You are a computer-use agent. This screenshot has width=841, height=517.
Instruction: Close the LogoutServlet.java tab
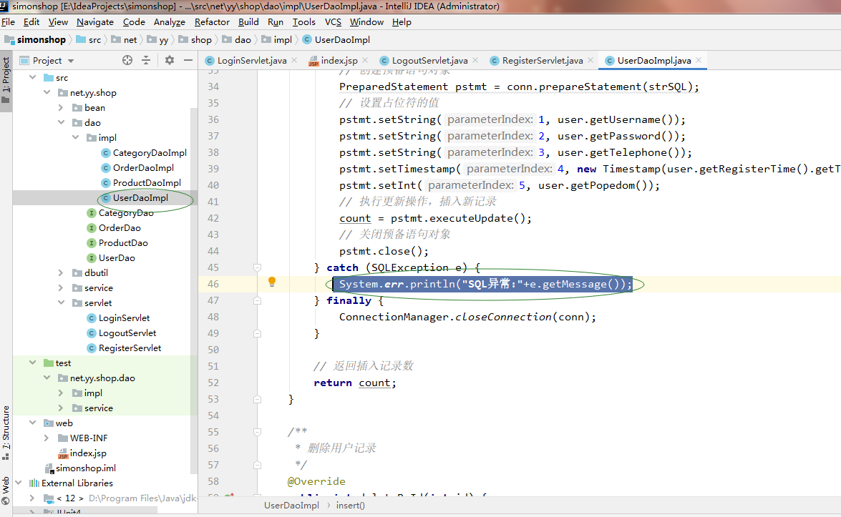476,61
